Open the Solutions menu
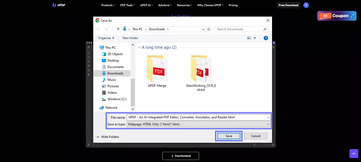This screenshot has width=361, height=162. click(165, 5)
